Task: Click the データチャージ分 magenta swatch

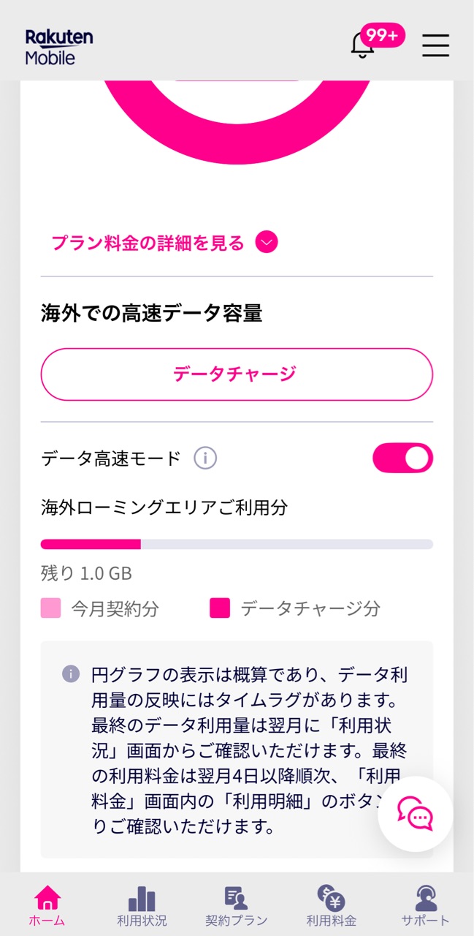Action: click(x=220, y=608)
